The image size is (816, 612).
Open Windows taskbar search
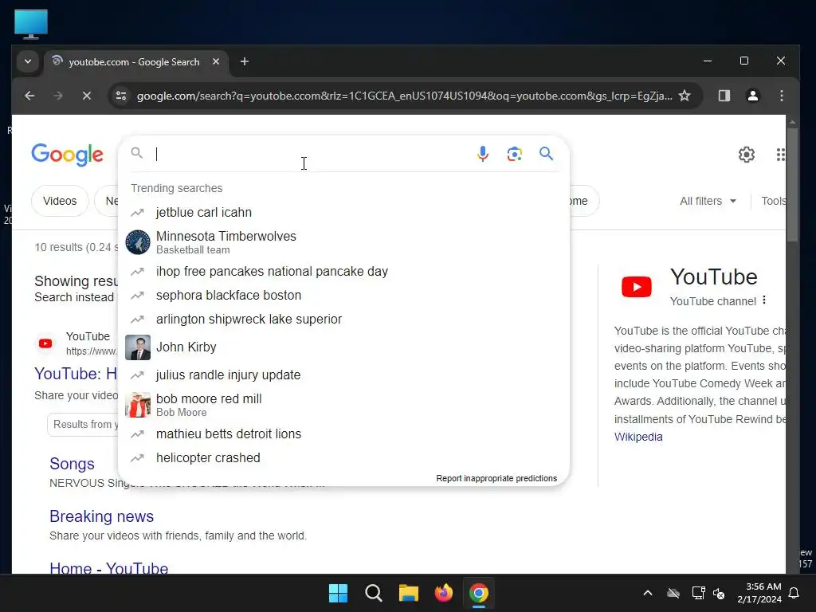click(x=374, y=593)
